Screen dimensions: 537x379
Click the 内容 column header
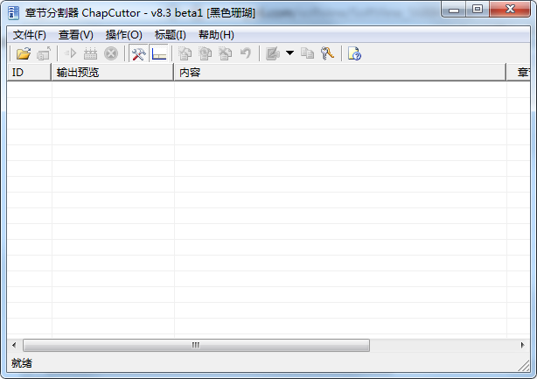(x=340, y=73)
